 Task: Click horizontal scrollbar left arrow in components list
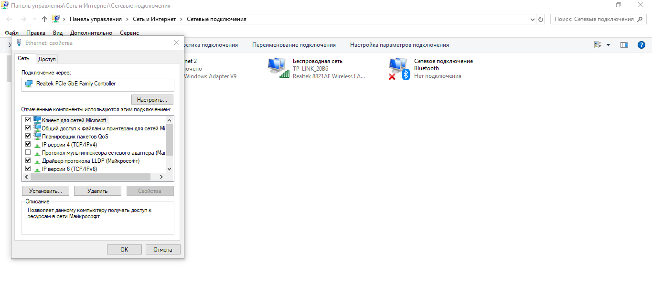(26, 177)
